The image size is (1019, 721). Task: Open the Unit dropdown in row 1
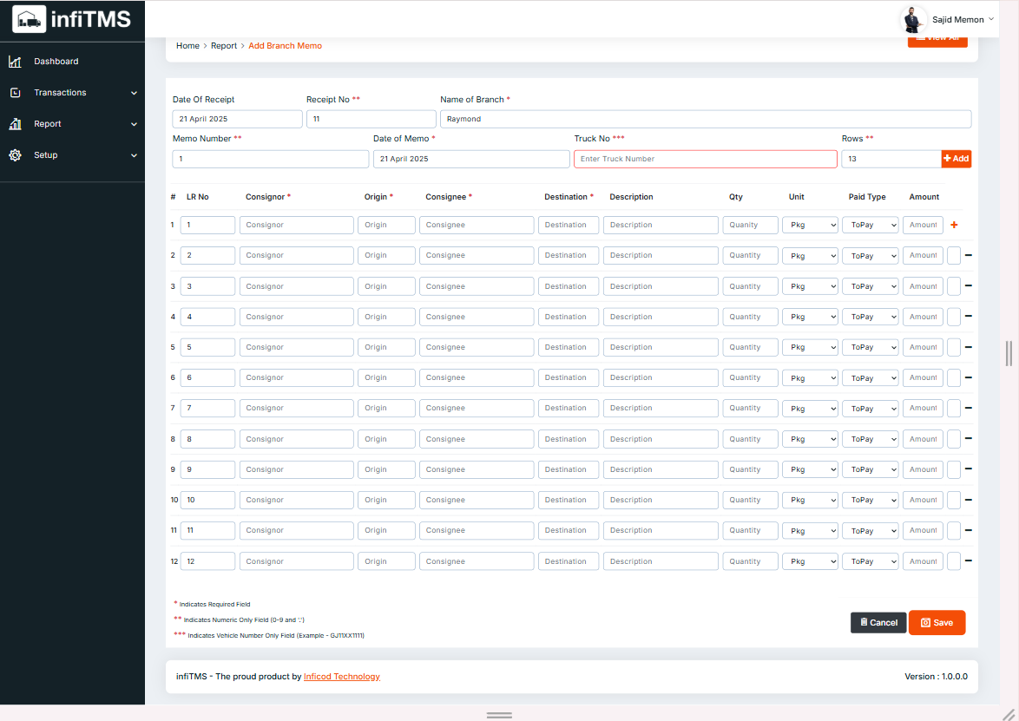tap(810, 225)
